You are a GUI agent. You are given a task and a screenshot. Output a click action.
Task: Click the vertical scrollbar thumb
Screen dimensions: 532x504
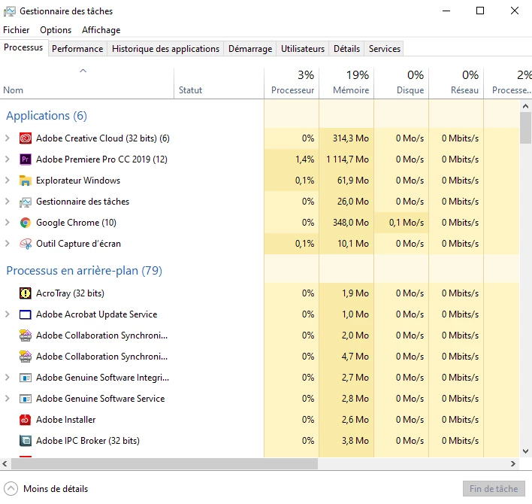coord(525,128)
